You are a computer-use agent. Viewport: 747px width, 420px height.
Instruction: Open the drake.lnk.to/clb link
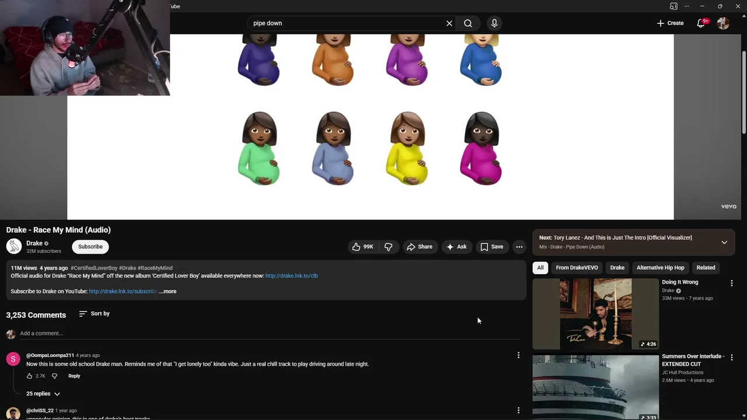(292, 276)
